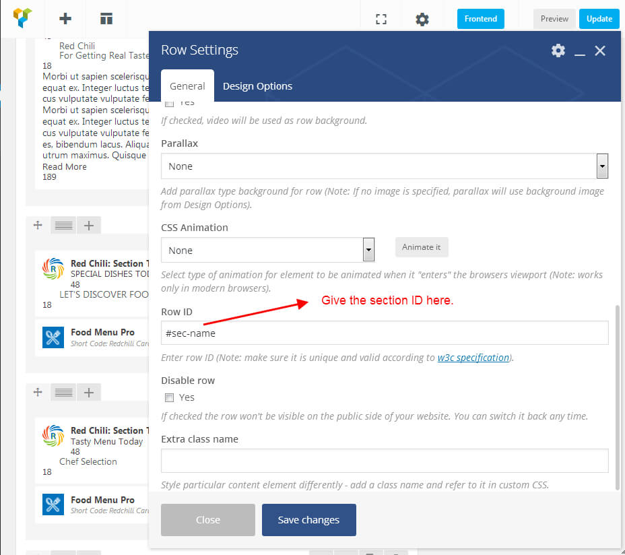Click the 'LET'S DISCOVER FOO' text

[x=104, y=294]
